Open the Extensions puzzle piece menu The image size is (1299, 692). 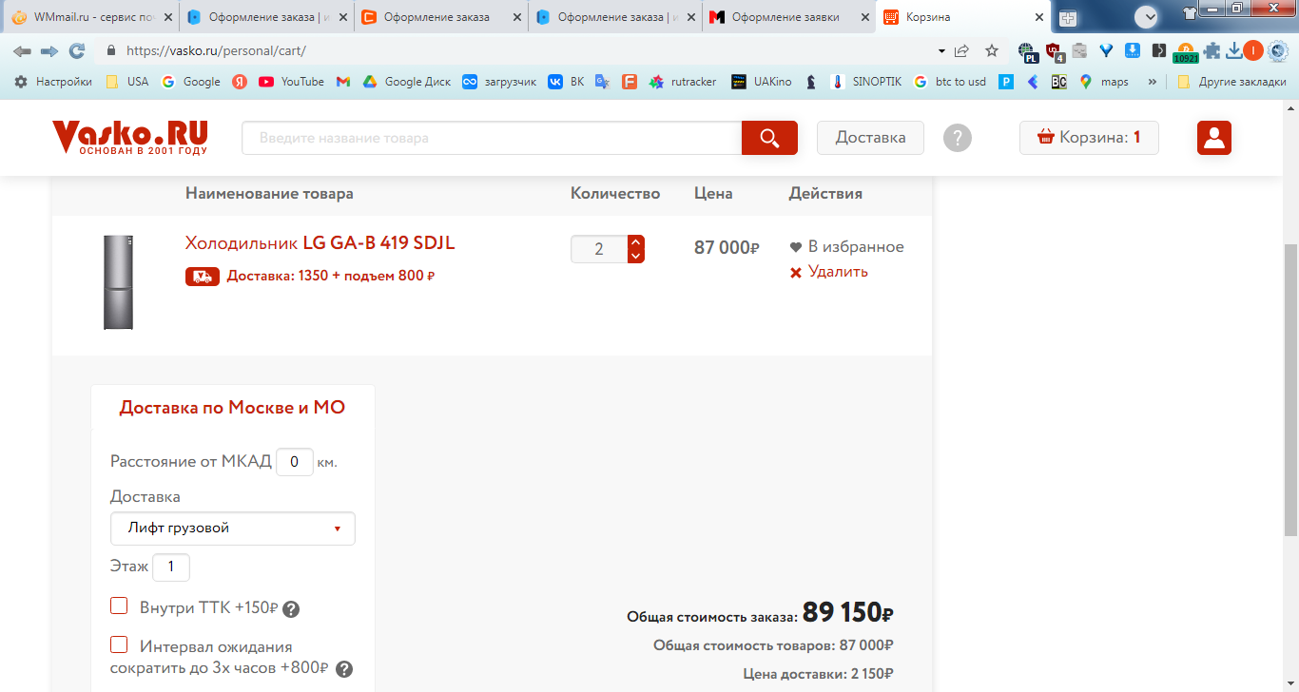click(x=1212, y=50)
